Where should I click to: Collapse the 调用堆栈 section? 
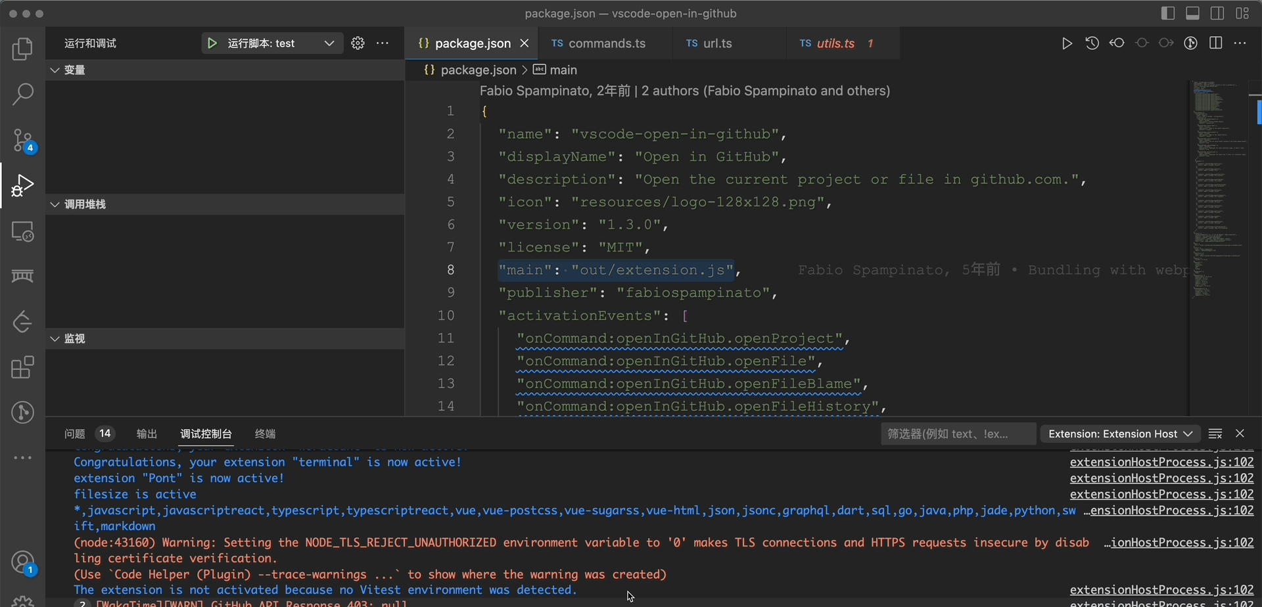[x=225, y=204]
